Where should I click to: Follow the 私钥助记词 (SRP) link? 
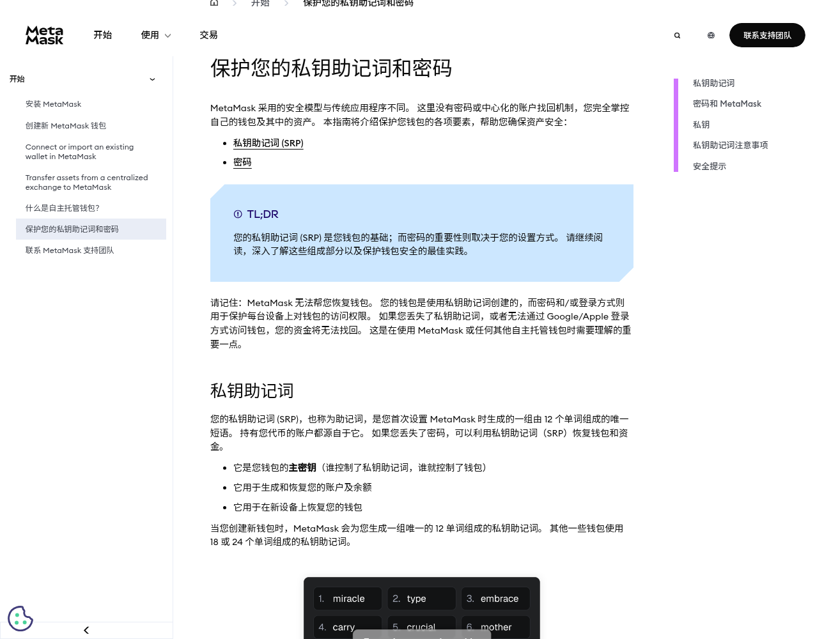[268, 143]
